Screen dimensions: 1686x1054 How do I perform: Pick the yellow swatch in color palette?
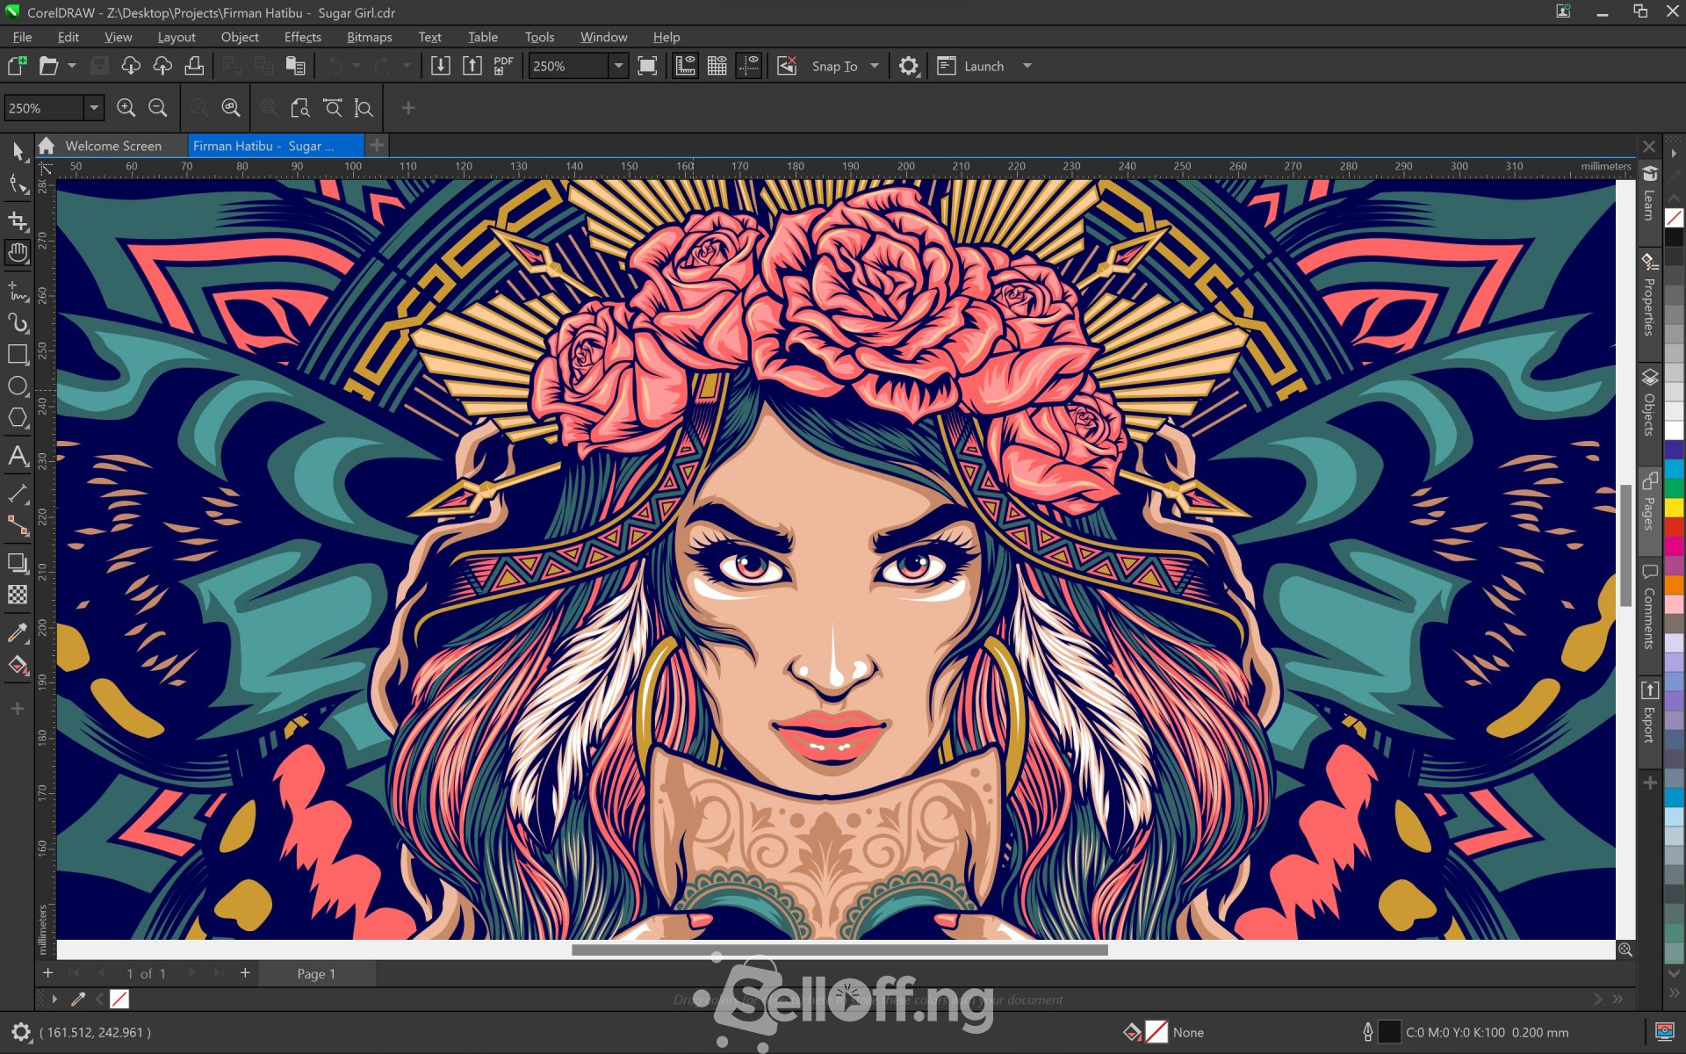click(x=1674, y=507)
